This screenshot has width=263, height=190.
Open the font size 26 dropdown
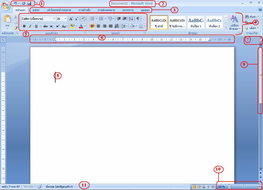[65, 19]
